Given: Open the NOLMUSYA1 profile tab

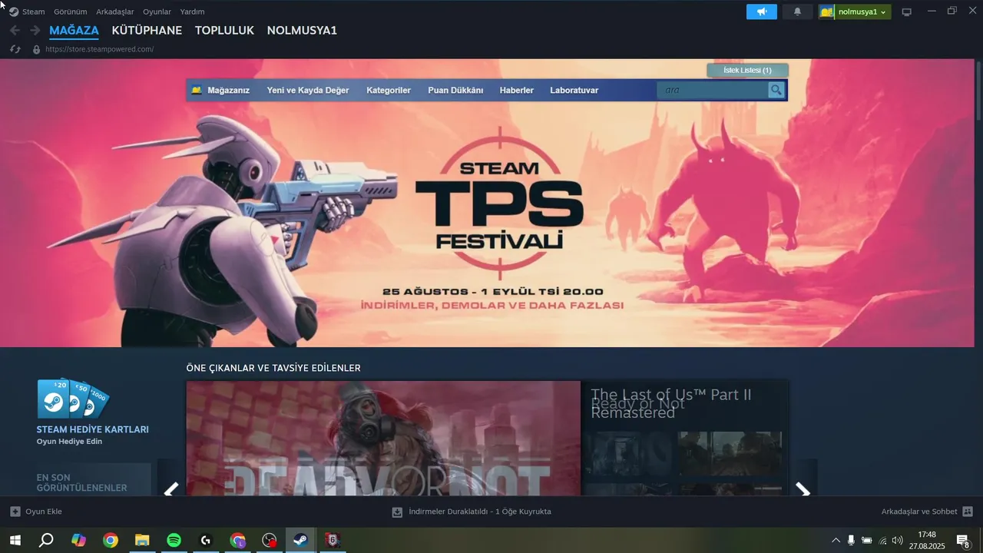Looking at the screenshot, I should [x=302, y=31].
